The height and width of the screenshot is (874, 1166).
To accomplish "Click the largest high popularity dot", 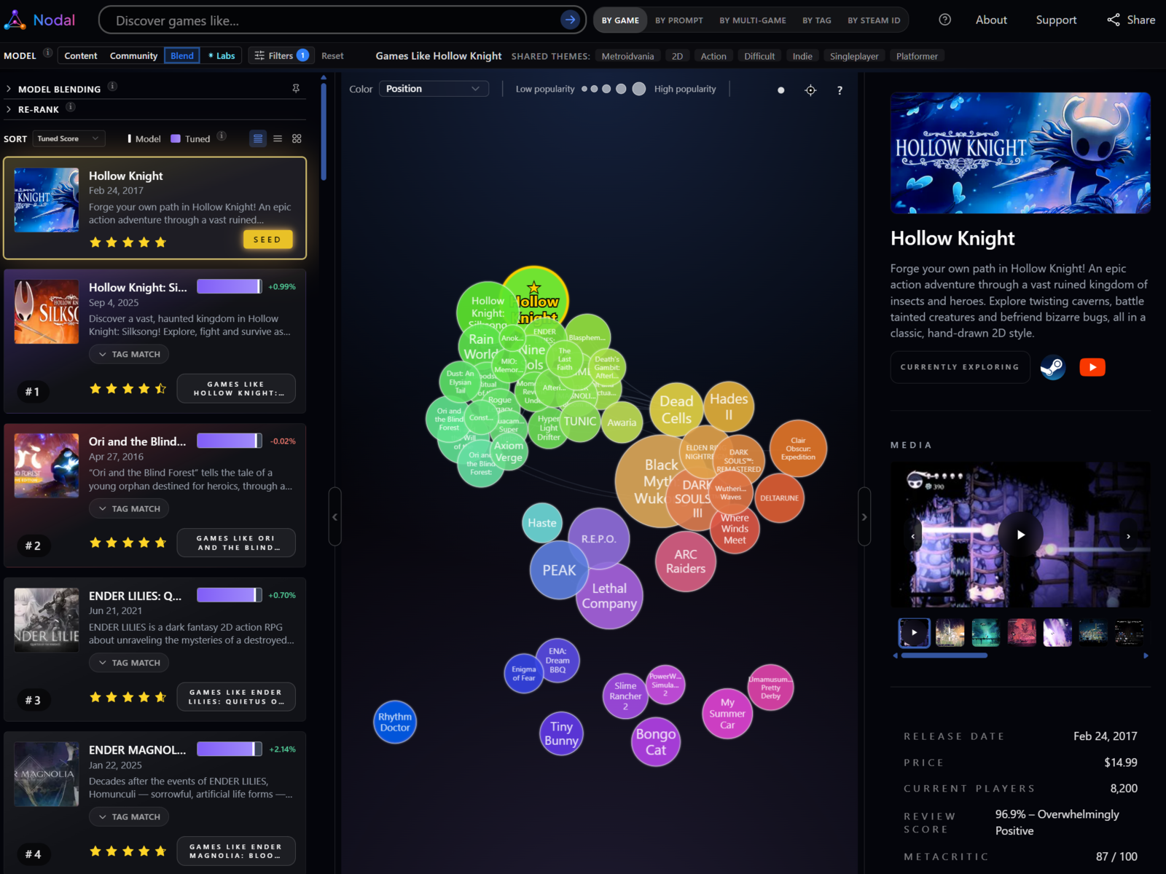I will 639,89.
